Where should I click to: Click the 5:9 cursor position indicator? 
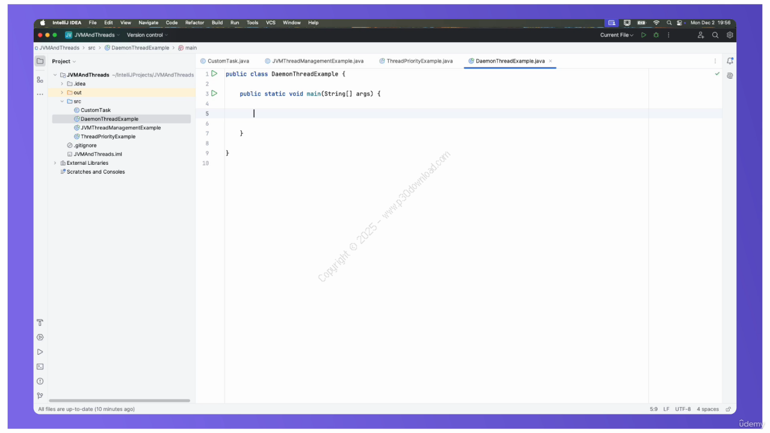pyautogui.click(x=653, y=409)
